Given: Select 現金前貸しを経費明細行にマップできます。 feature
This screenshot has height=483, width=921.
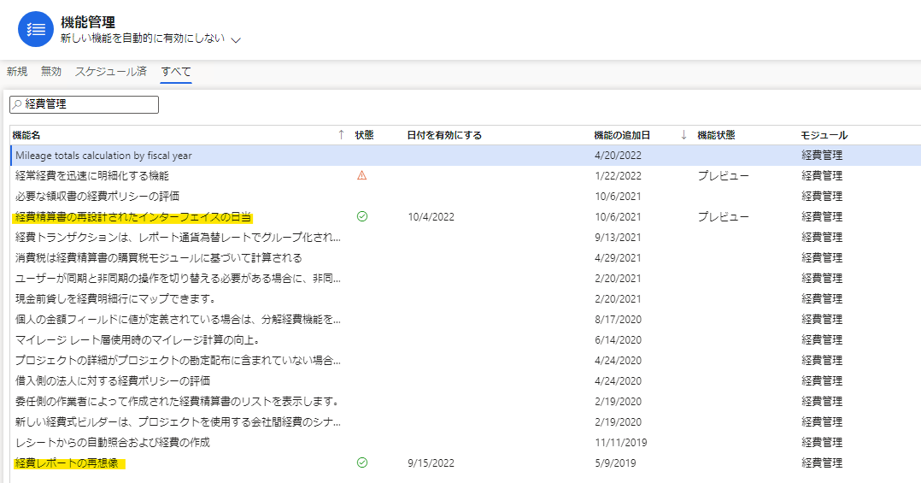Looking at the screenshot, I should pos(115,299).
